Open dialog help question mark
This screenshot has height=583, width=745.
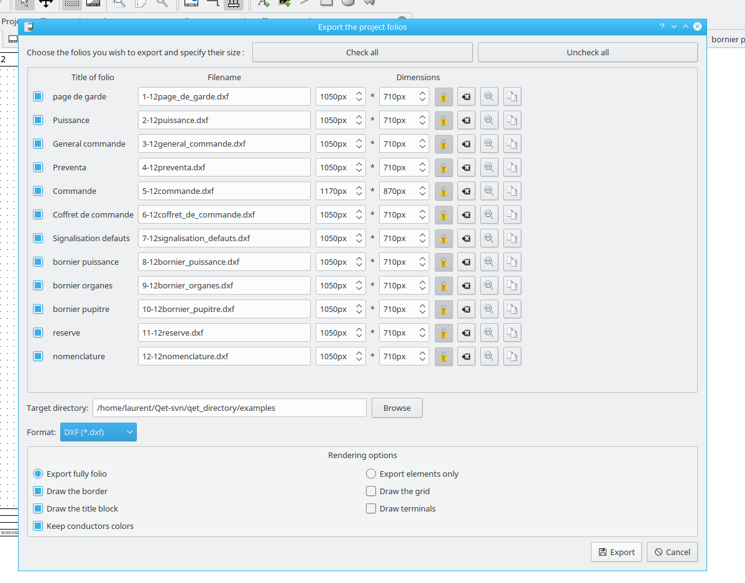tap(662, 27)
